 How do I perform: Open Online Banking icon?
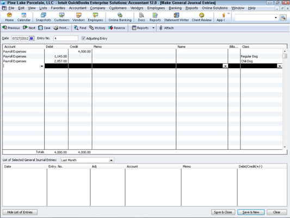tap(120, 15)
